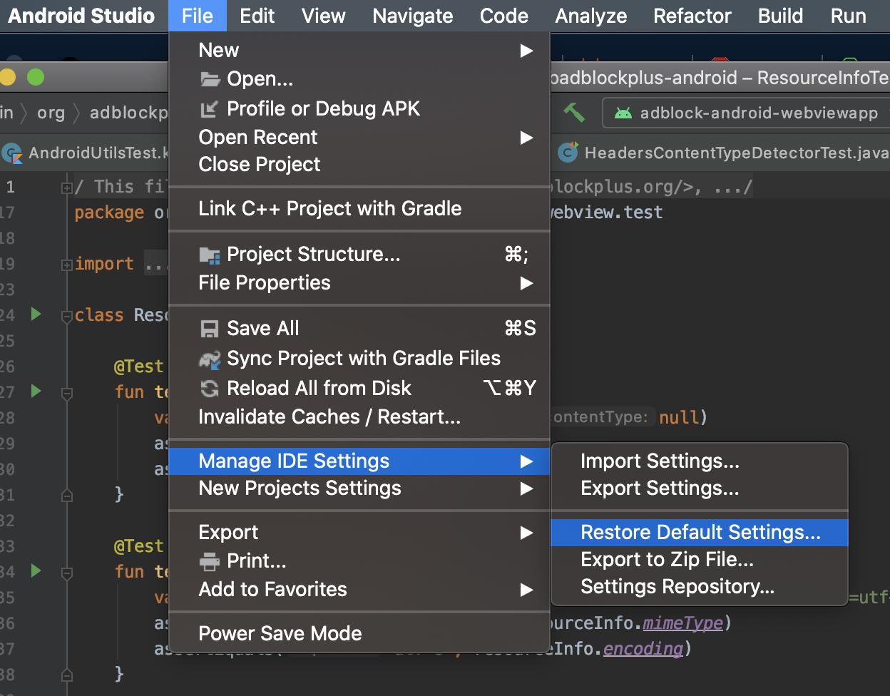Image resolution: width=890 pixels, height=696 pixels.
Task: Click the Open folder icon in File menu
Action: tap(210, 79)
